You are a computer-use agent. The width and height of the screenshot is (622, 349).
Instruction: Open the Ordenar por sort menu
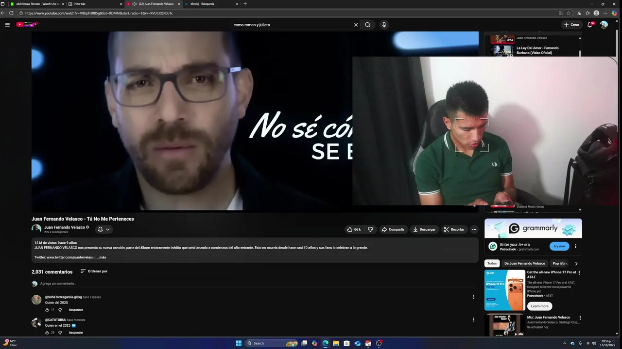tap(94, 271)
